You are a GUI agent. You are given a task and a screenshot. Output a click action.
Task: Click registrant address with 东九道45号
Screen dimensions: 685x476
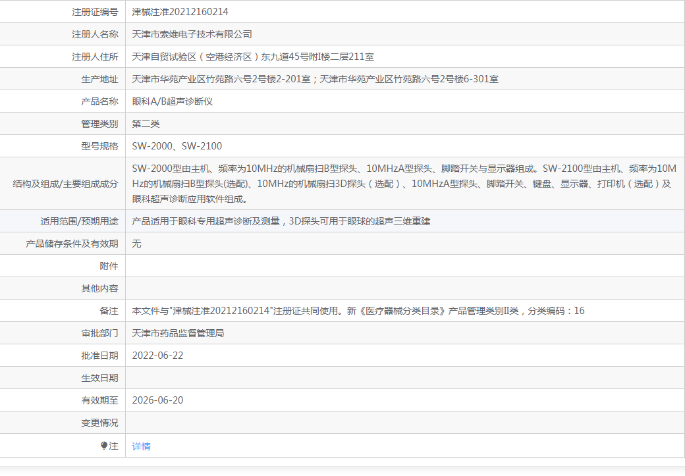click(253, 57)
